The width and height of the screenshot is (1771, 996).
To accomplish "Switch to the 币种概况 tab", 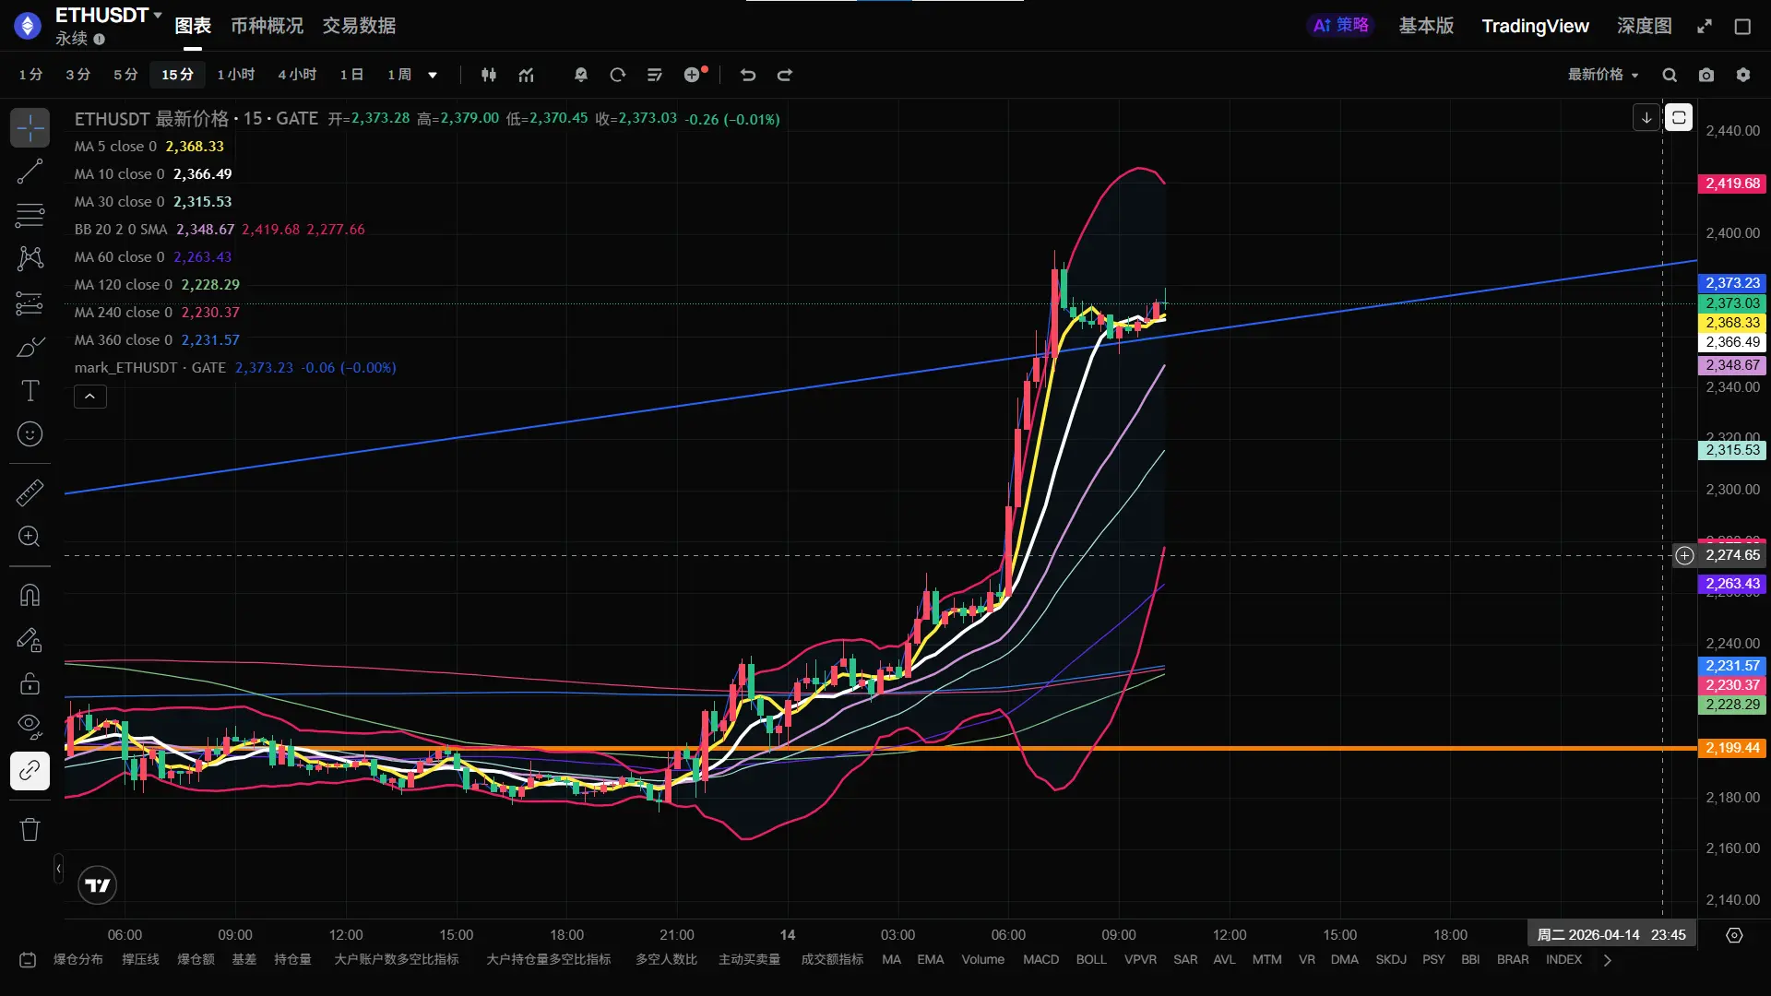I will pyautogui.click(x=267, y=26).
